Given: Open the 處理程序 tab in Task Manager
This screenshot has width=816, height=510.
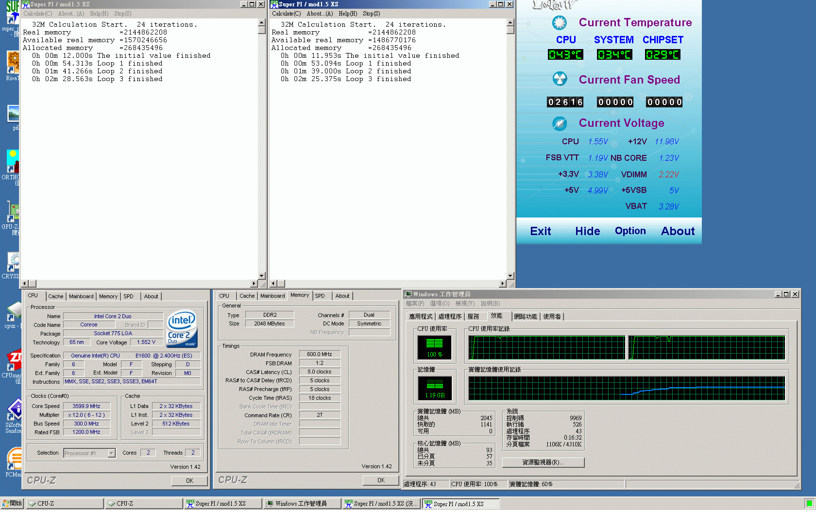Looking at the screenshot, I should coord(450,316).
